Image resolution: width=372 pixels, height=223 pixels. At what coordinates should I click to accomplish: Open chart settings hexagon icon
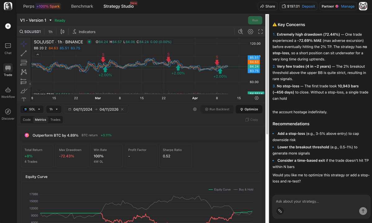point(250,32)
